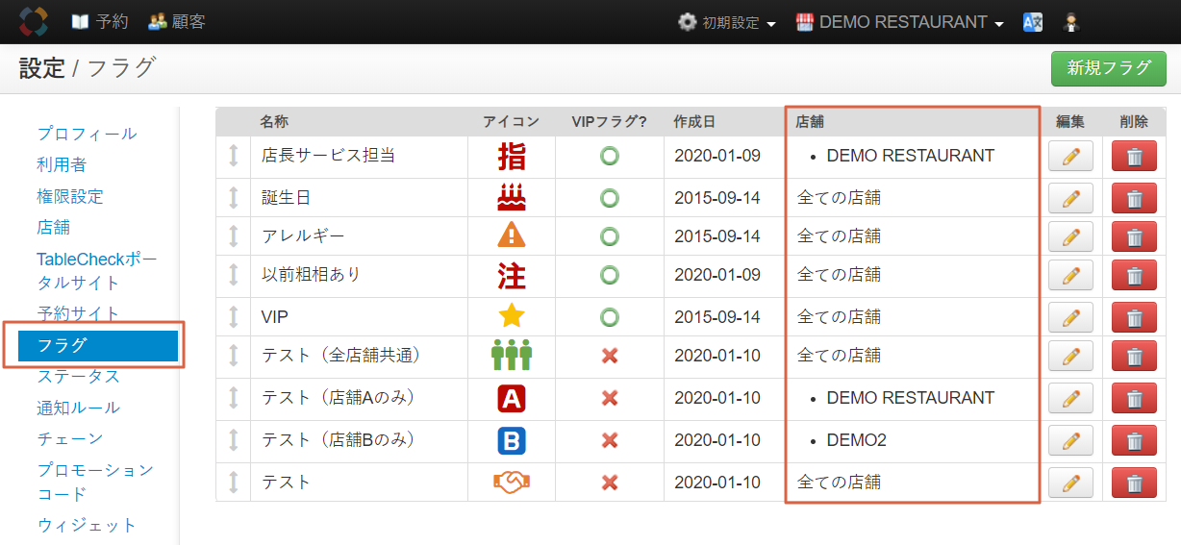
Task: Edit the VIP flag
Action: (1070, 317)
